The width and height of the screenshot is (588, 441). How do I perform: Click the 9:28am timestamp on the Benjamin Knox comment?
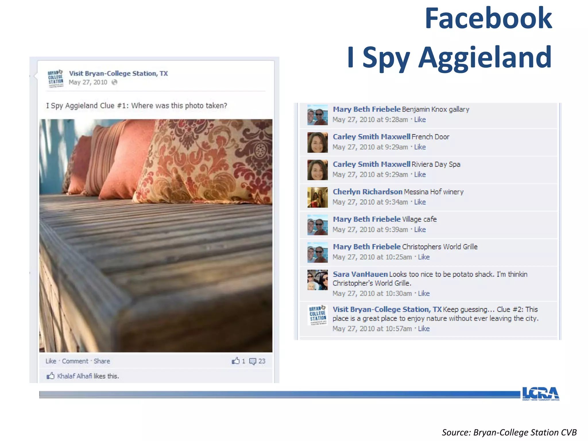370,120
